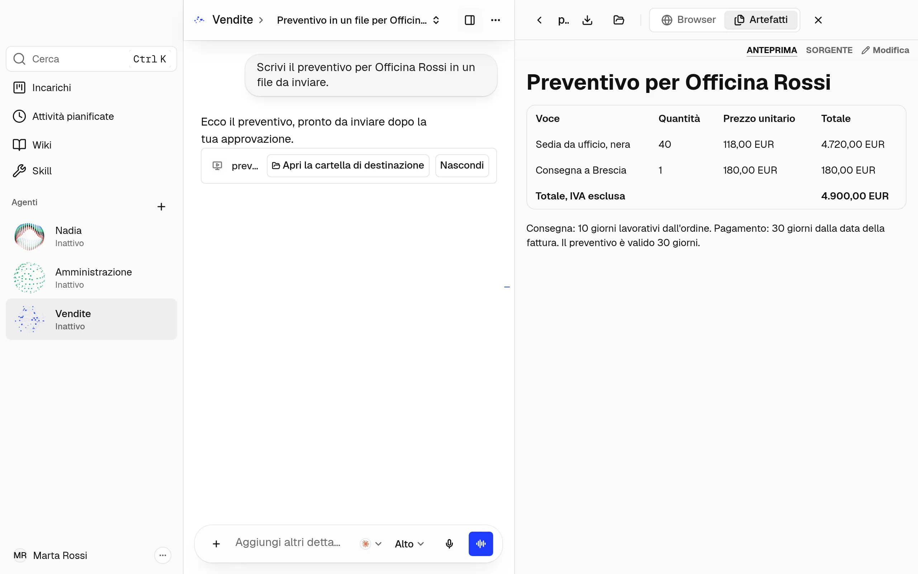Click the 4.900,00 EUR total cell
The image size is (918, 574).
tap(855, 196)
